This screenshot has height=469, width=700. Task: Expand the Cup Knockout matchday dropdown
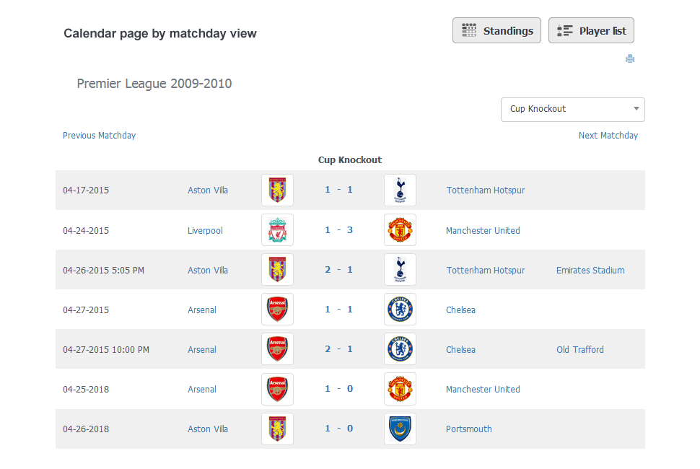tap(573, 110)
